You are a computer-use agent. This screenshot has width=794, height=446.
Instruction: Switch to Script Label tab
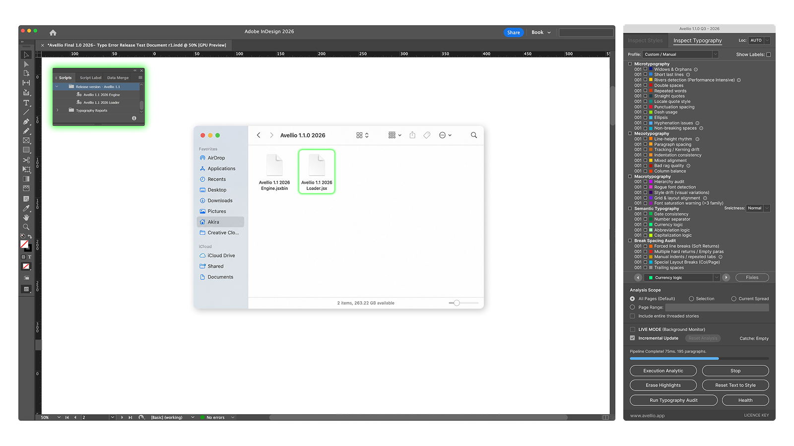(x=90, y=78)
